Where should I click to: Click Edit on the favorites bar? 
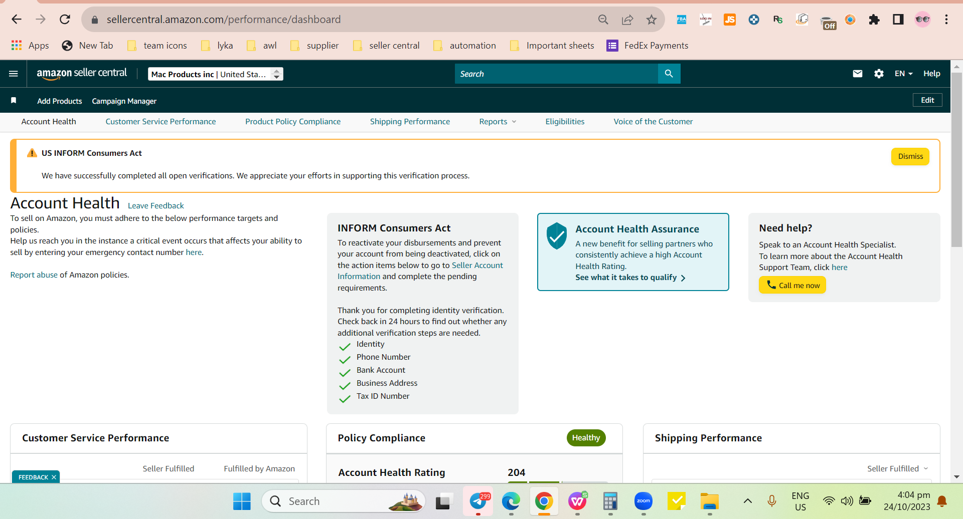coord(927,100)
